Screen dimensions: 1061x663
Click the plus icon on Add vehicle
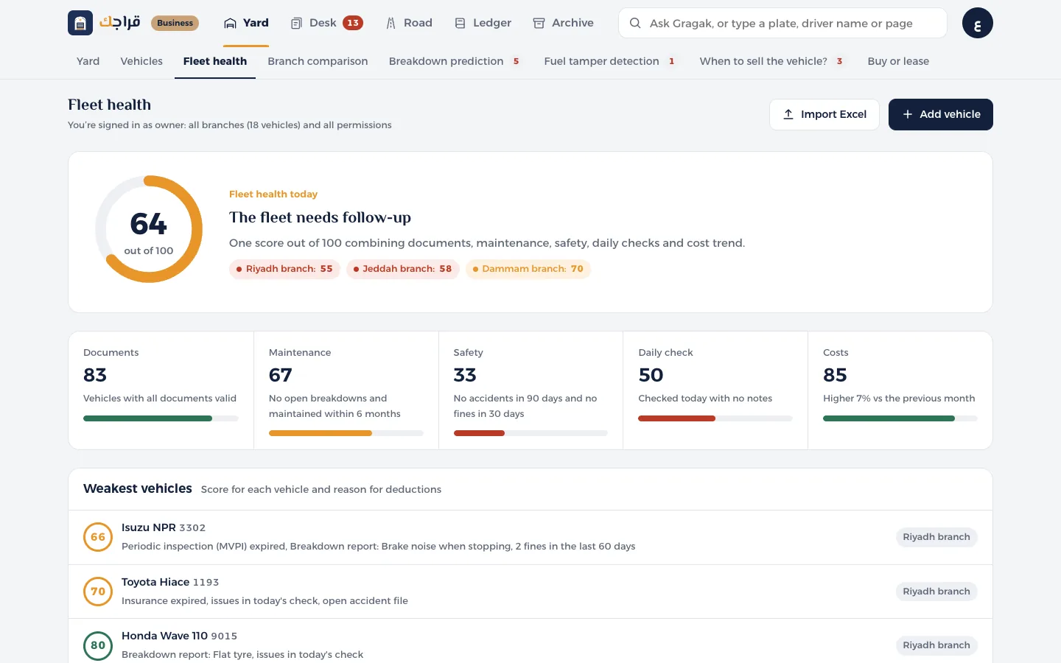[908, 114]
